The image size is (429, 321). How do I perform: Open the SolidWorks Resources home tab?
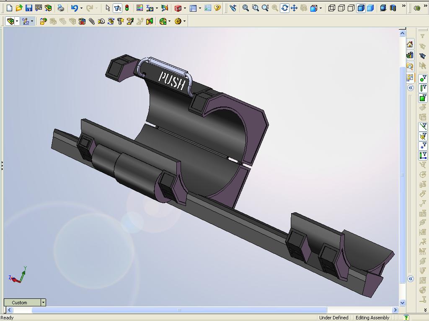point(410,45)
